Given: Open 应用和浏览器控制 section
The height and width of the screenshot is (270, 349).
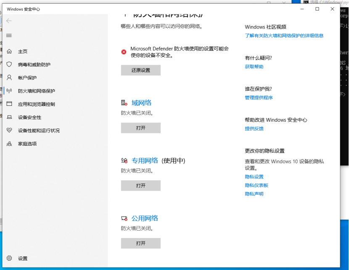Looking at the screenshot, I should pyautogui.click(x=37, y=104).
